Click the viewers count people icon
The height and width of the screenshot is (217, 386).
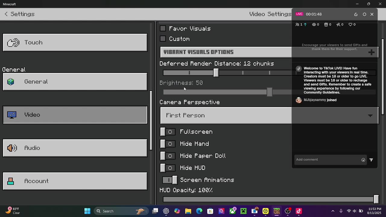(297, 24)
